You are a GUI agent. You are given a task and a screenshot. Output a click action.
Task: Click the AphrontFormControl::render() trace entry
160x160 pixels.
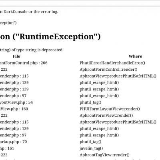(x=108, y=70)
